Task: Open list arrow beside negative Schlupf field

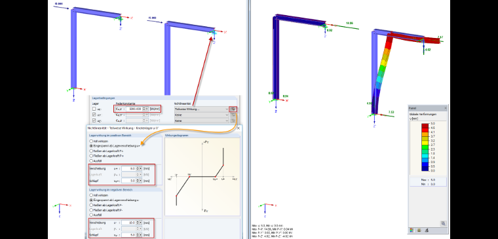Action: [140, 234]
